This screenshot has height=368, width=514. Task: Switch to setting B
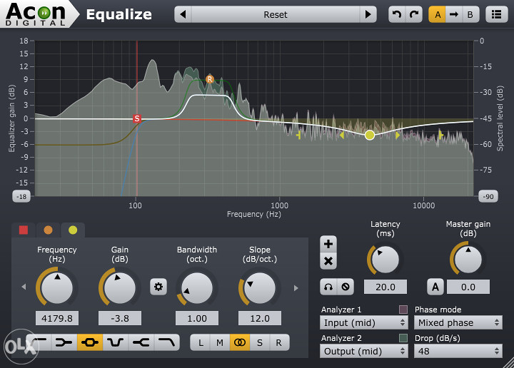coord(470,14)
